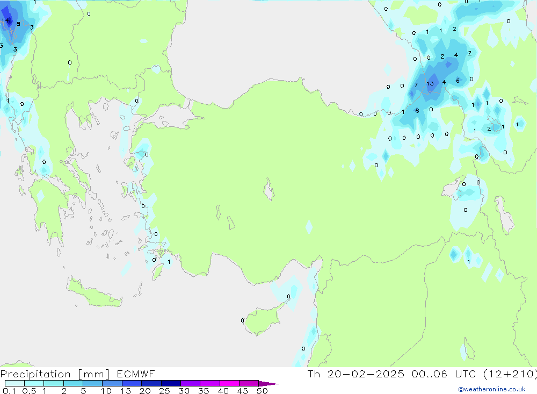The height and width of the screenshot is (394, 537).
Task: Click the '00..06 UTC' time range text
Action: 444,374
